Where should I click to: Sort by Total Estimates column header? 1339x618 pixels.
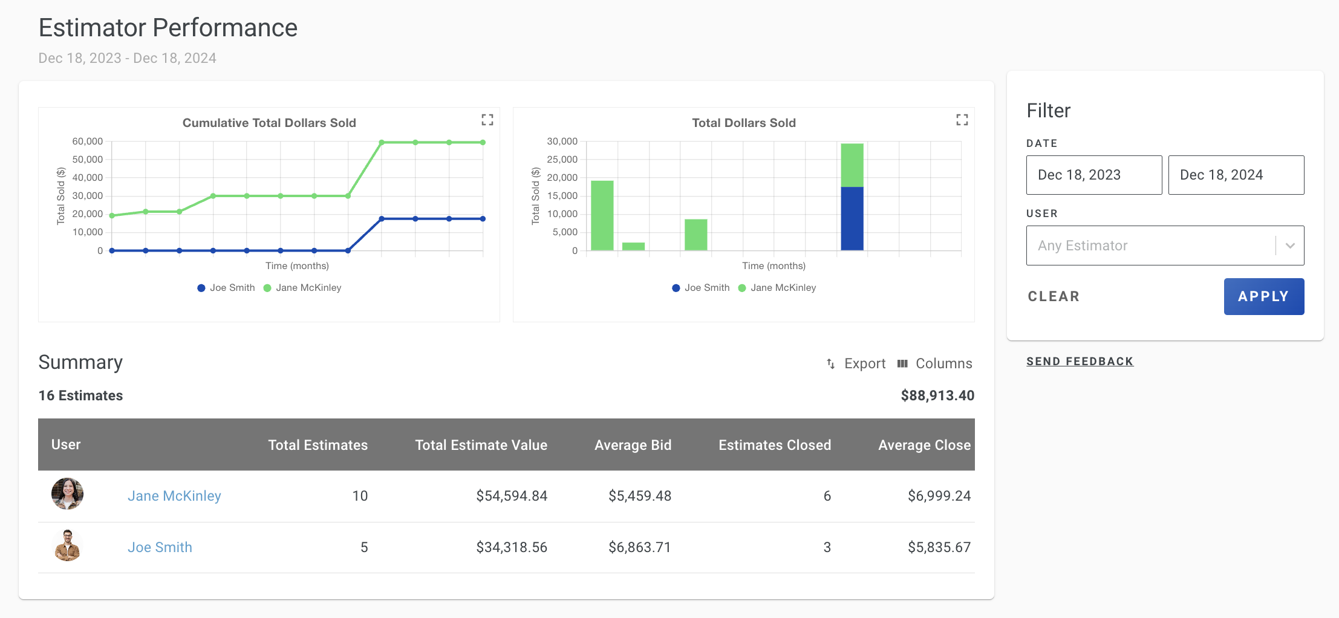click(x=318, y=445)
